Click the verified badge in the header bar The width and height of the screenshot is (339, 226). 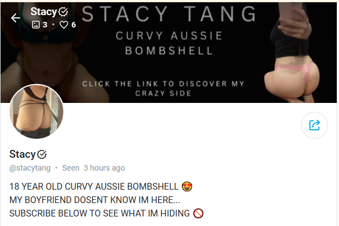click(63, 12)
